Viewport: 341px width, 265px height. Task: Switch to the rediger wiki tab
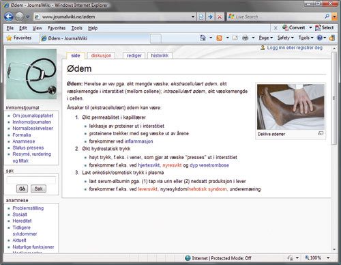(134, 55)
